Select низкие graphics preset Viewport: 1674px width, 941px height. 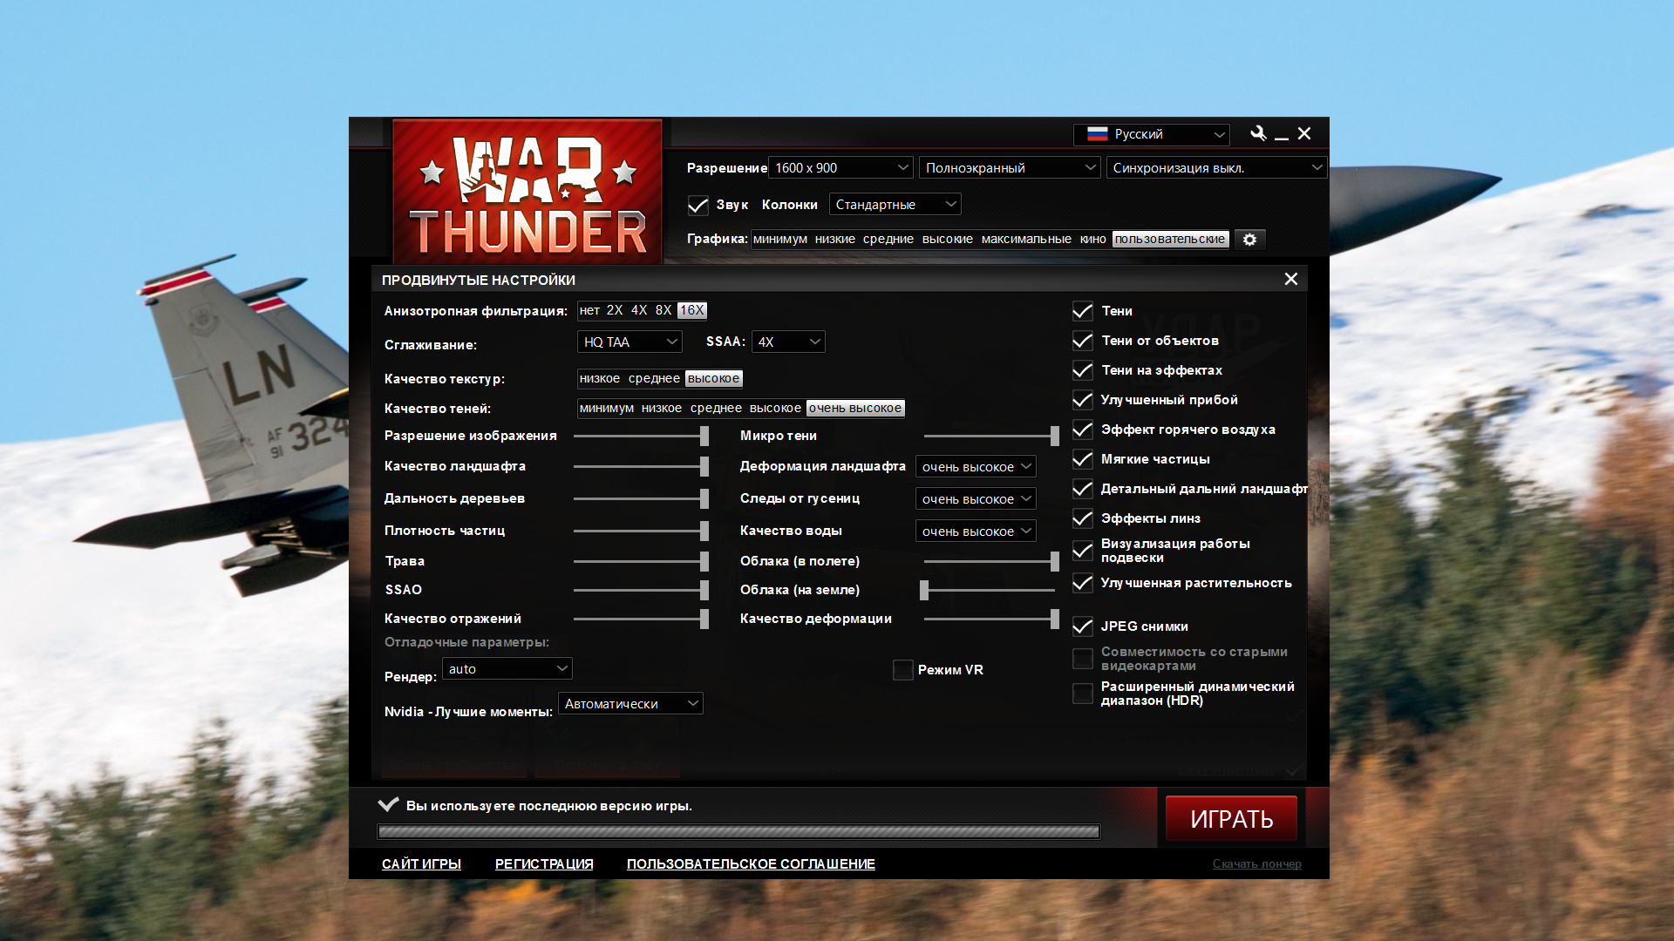click(x=834, y=239)
